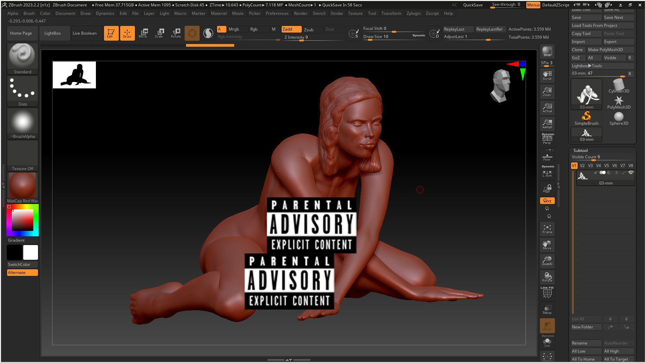The height and width of the screenshot is (363, 646).
Task: Select the Move transform tool in top shelf
Action: tap(143, 33)
